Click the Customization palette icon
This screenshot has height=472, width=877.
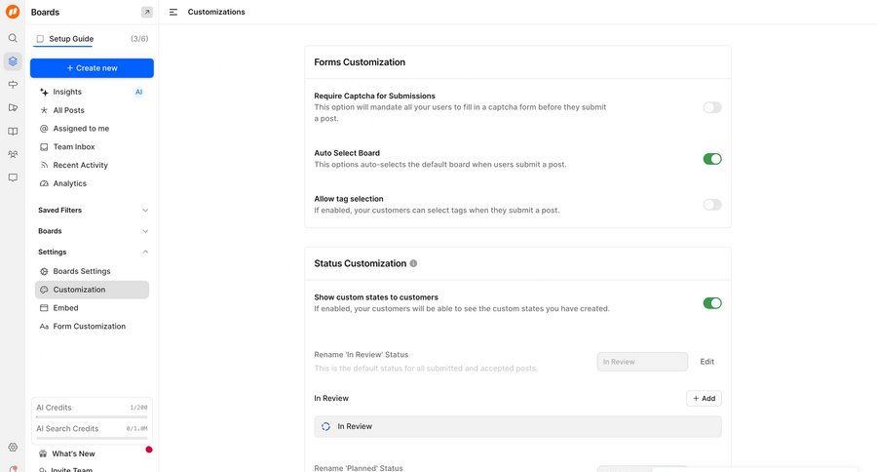pos(44,290)
